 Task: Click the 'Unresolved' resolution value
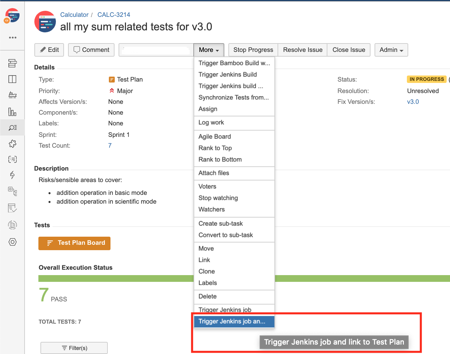coord(423,91)
